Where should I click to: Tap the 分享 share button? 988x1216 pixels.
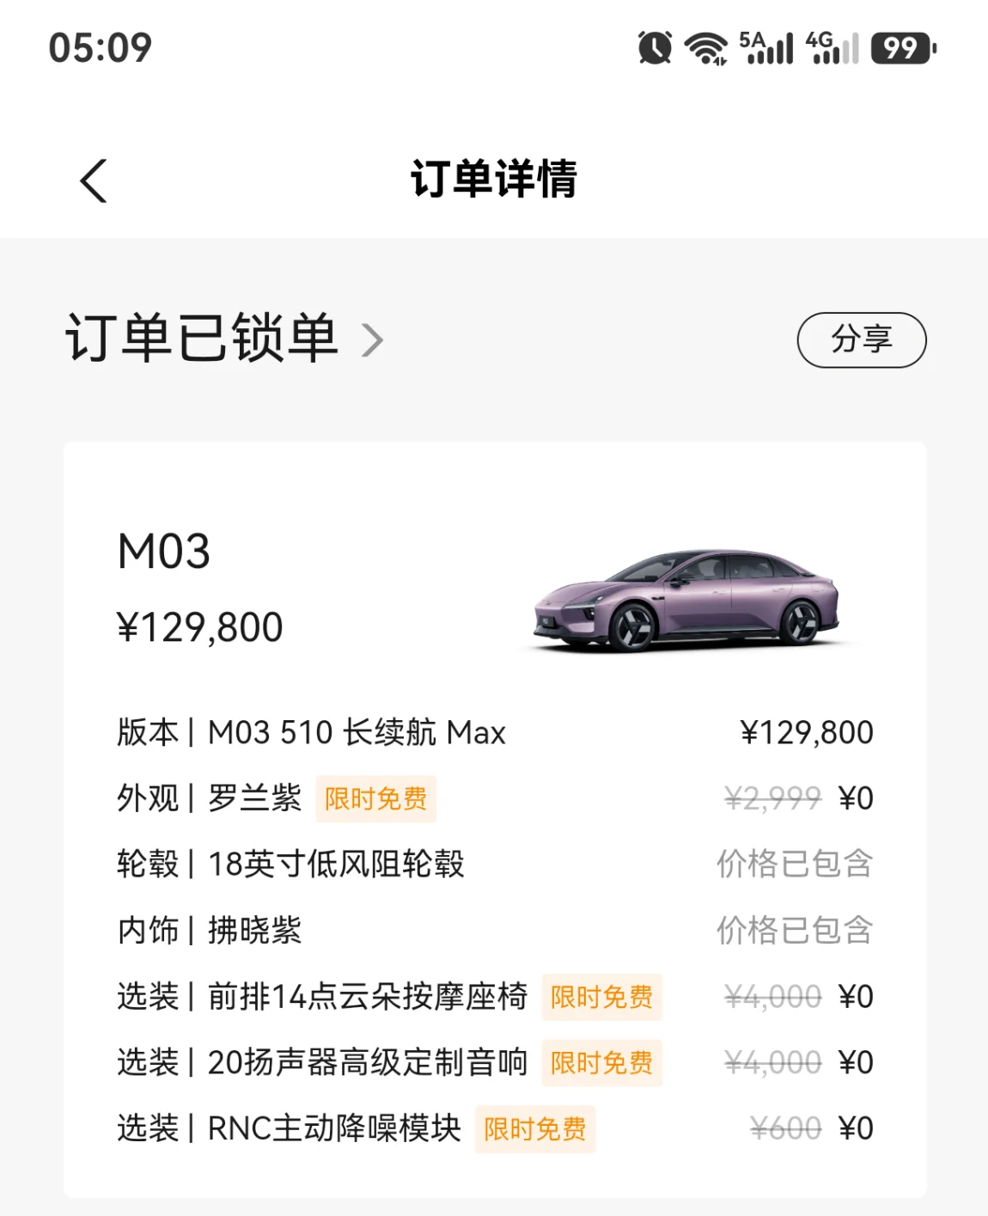862,340
